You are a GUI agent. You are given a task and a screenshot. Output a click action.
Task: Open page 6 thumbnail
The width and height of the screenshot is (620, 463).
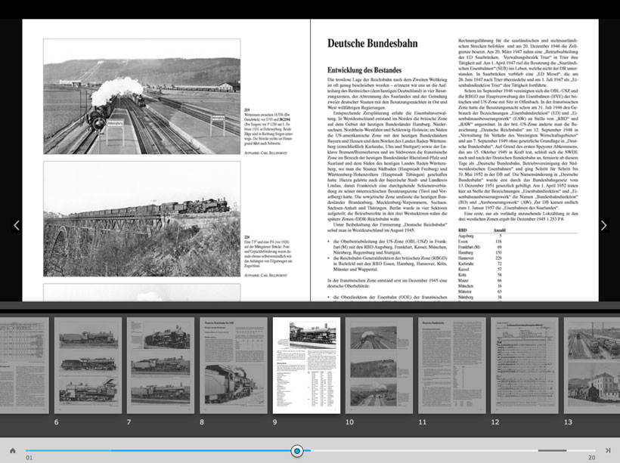88,366
